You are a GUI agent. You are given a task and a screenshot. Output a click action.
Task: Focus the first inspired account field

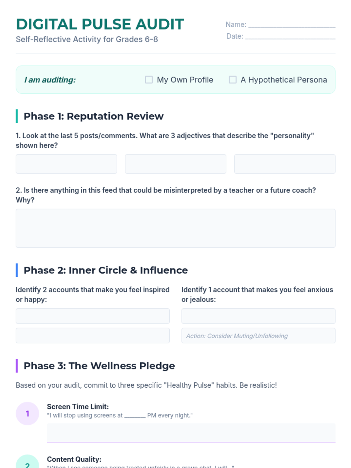(x=93, y=316)
